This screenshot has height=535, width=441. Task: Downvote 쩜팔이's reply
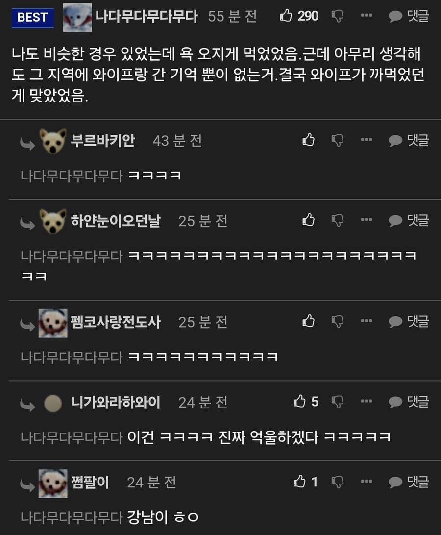338,482
